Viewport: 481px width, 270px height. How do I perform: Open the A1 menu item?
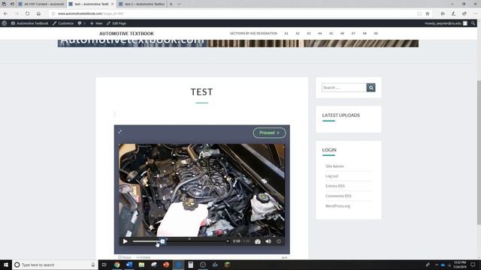point(286,33)
